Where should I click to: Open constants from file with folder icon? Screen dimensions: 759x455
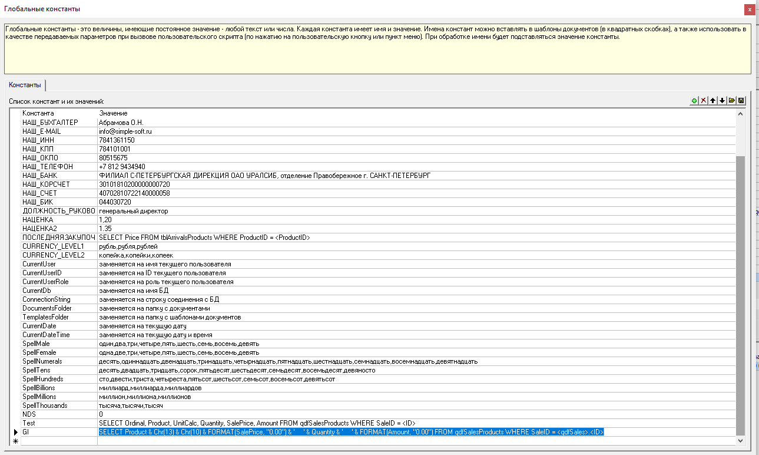[732, 101]
